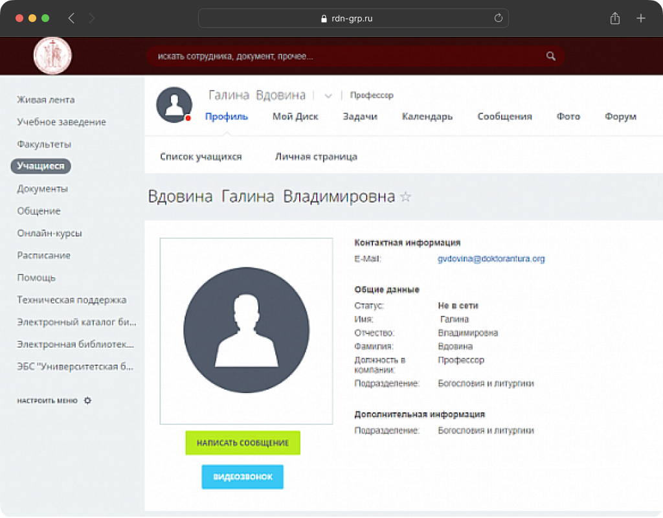Go back using Safari back arrow
The height and width of the screenshot is (518, 663).
click(x=71, y=19)
